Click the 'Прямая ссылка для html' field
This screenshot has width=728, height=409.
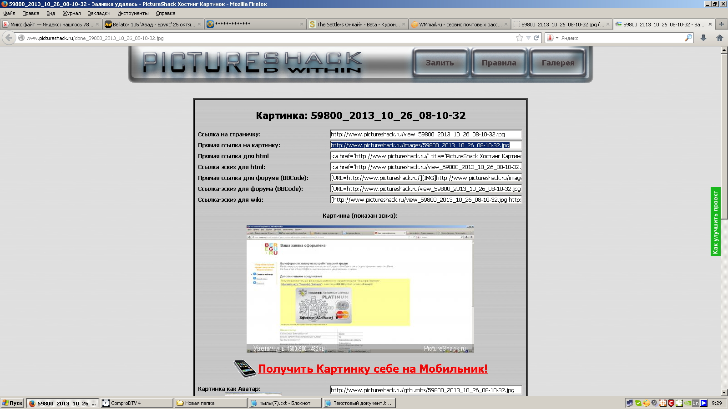coord(426,156)
